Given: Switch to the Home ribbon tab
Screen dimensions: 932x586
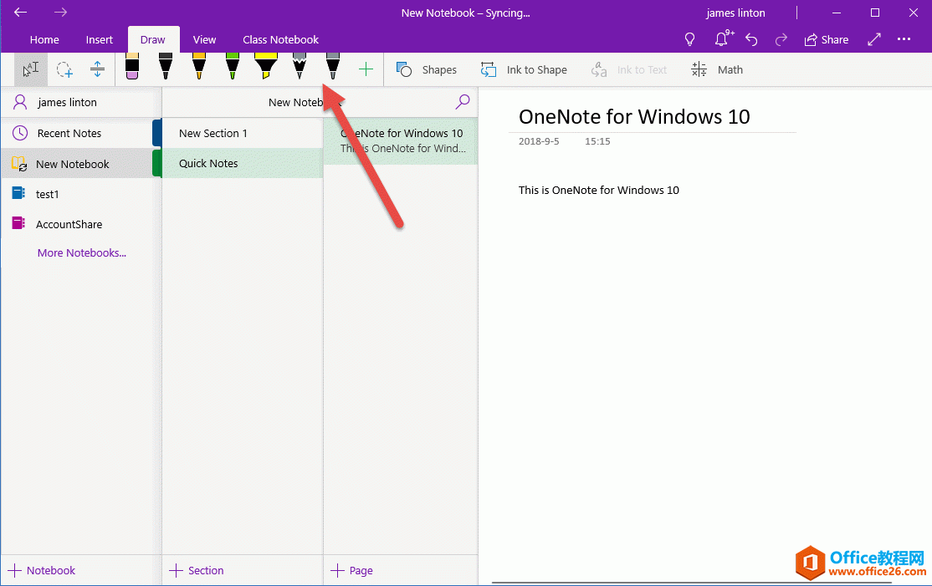Looking at the screenshot, I should point(44,39).
